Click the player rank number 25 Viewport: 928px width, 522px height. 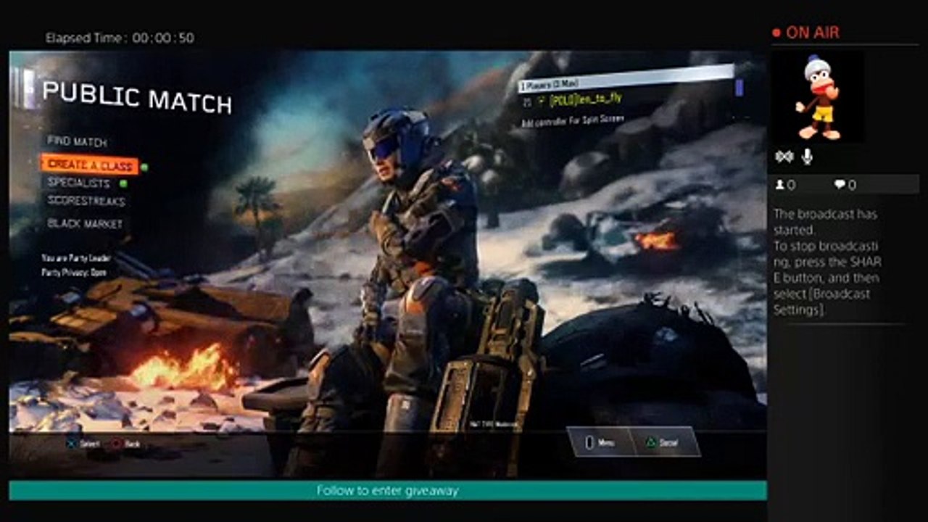[x=528, y=101]
